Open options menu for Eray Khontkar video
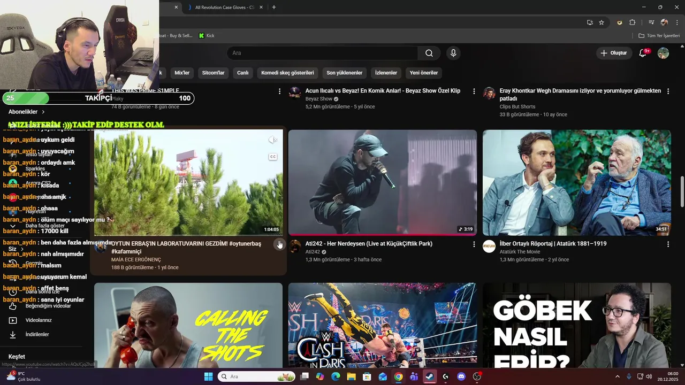685x385 pixels. pos(668,91)
